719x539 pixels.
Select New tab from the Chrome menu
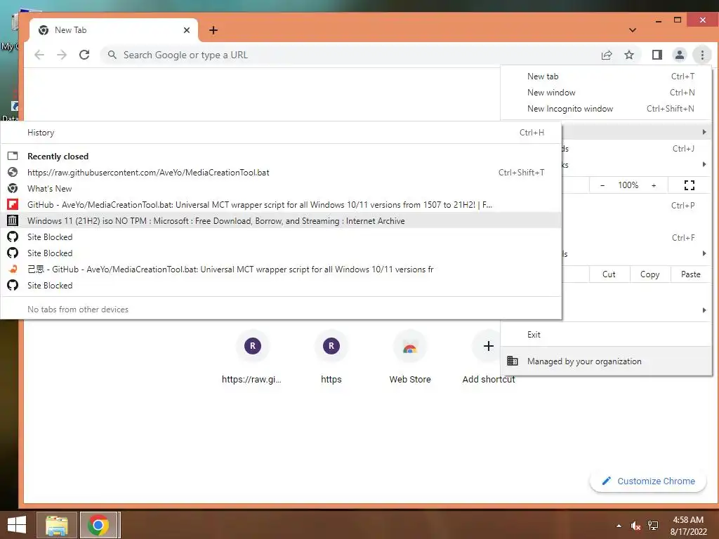click(x=606, y=76)
